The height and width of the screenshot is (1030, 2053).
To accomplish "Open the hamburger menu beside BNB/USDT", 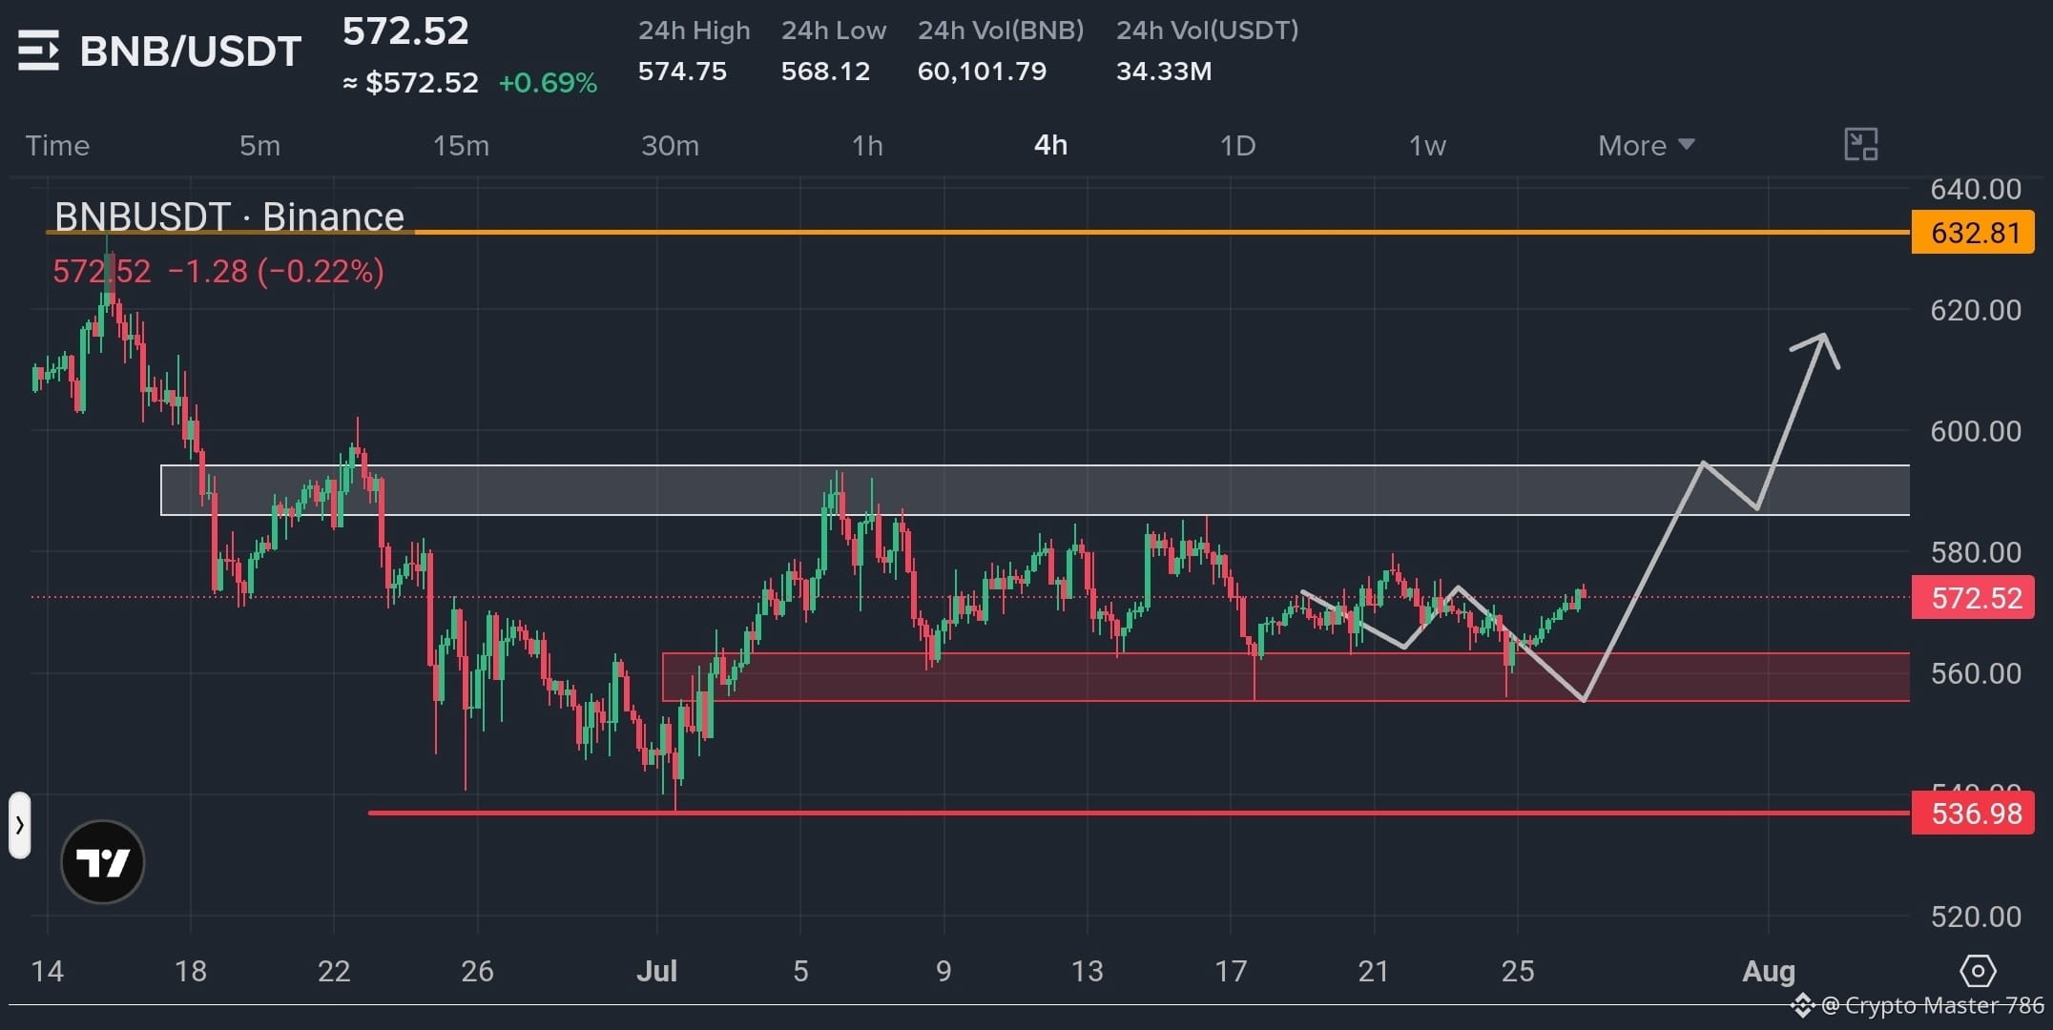I will click(38, 51).
